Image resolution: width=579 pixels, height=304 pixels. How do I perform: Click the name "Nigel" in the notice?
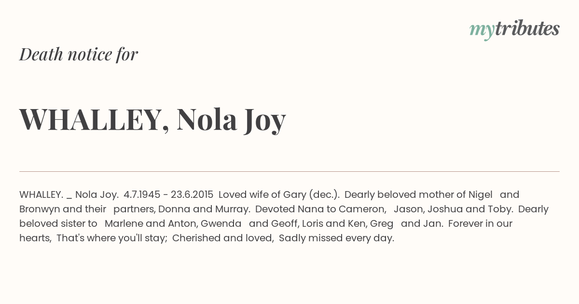coord(480,195)
